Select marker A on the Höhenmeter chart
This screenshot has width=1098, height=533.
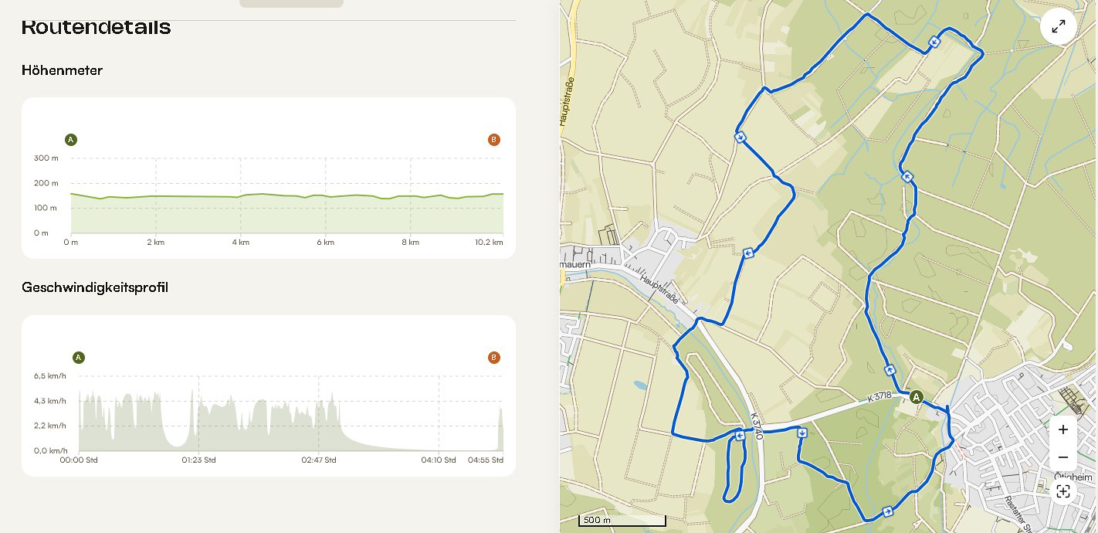(71, 140)
